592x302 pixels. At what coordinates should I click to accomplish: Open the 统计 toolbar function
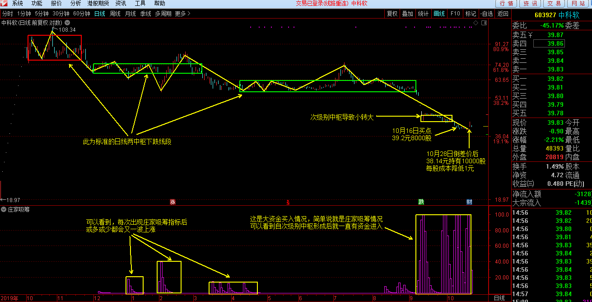pos(423,14)
